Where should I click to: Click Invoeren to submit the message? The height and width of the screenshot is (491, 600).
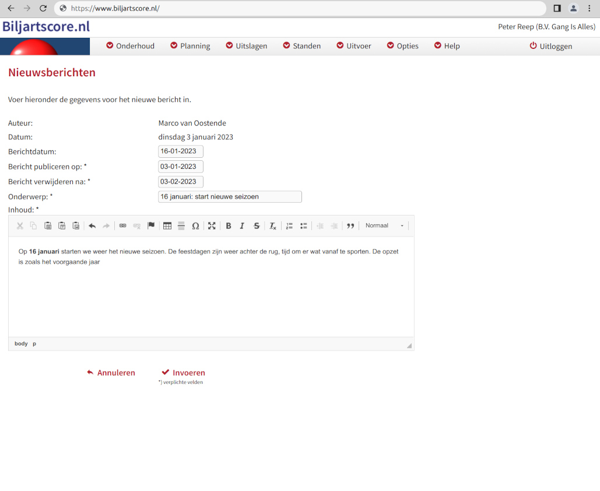click(x=183, y=373)
